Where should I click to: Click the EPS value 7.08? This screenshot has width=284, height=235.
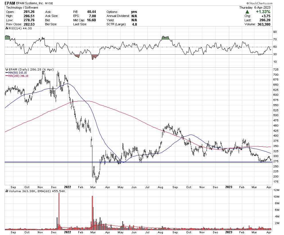[92, 16]
